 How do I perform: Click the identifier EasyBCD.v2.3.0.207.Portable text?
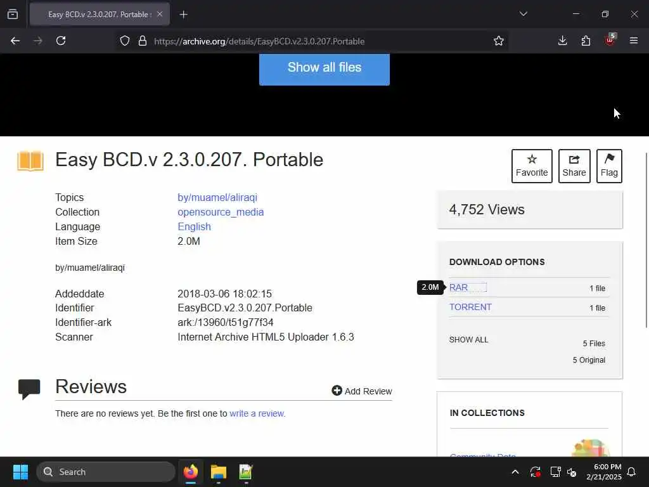pos(245,308)
